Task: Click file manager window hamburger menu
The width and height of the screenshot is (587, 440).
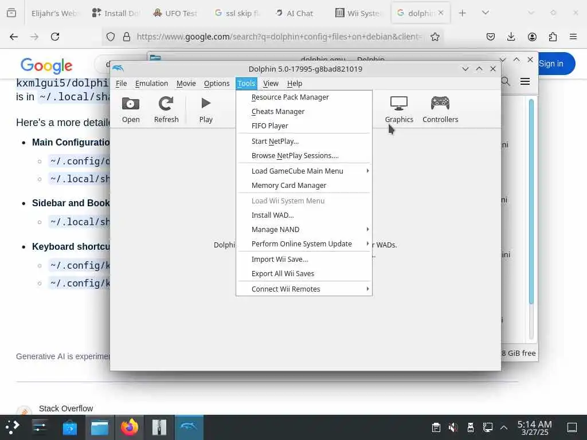Action: 525,81
